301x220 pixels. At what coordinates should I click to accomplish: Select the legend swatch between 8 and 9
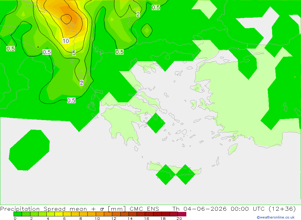(83, 214)
